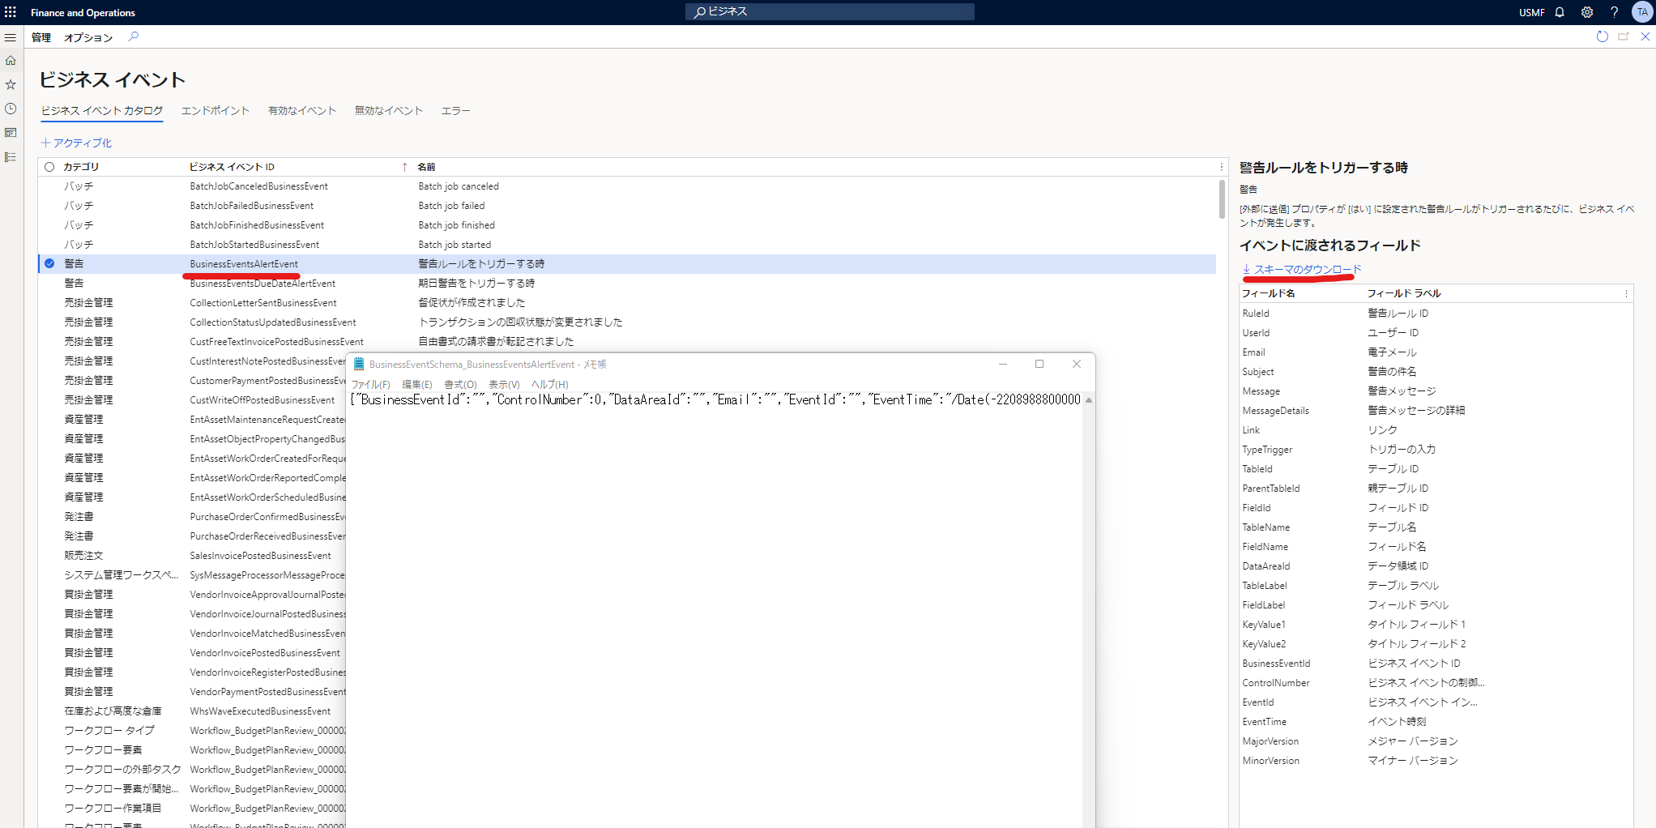The width and height of the screenshot is (1656, 828).
Task: Open Notepad's ヘルプ(H) menu
Action: point(550,384)
